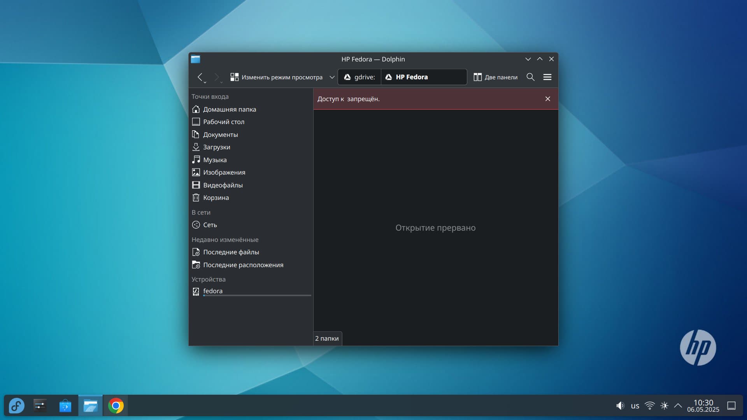Image resolution: width=747 pixels, height=420 pixels.
Task: Select Изображения in the sidebar
Action: [251, 172]
